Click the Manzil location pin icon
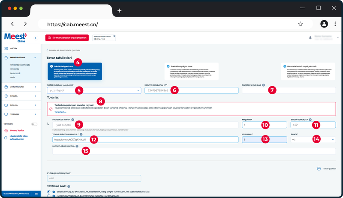This screenshot has height=198, width=343. 6,96
